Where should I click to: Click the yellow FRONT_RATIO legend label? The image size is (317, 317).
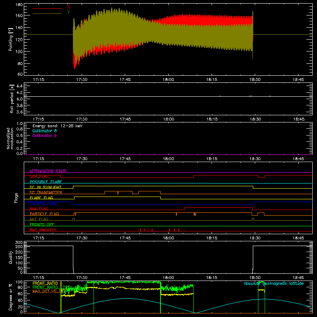(45, 283)
